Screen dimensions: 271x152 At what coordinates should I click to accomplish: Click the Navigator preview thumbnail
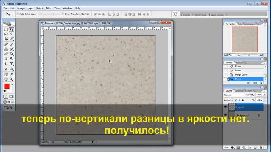(245, 39)
